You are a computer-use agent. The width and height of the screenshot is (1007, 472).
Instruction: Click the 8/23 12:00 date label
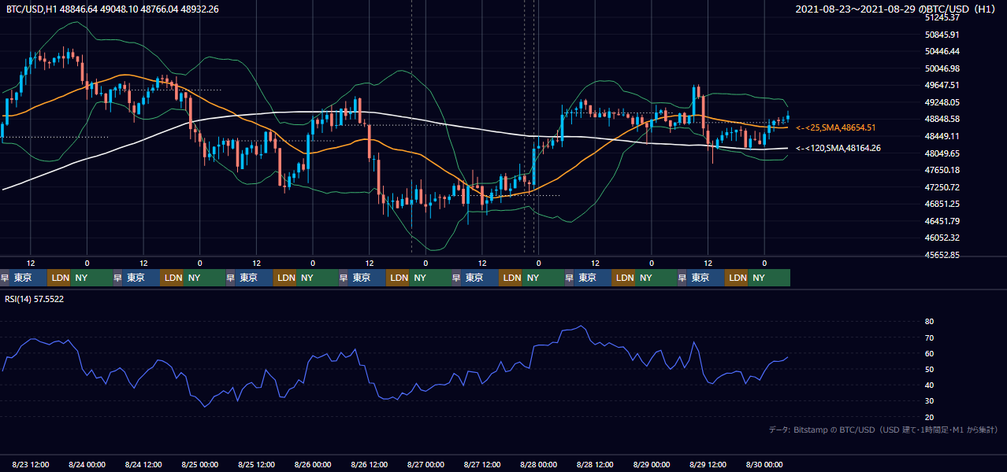coord(31,465)
